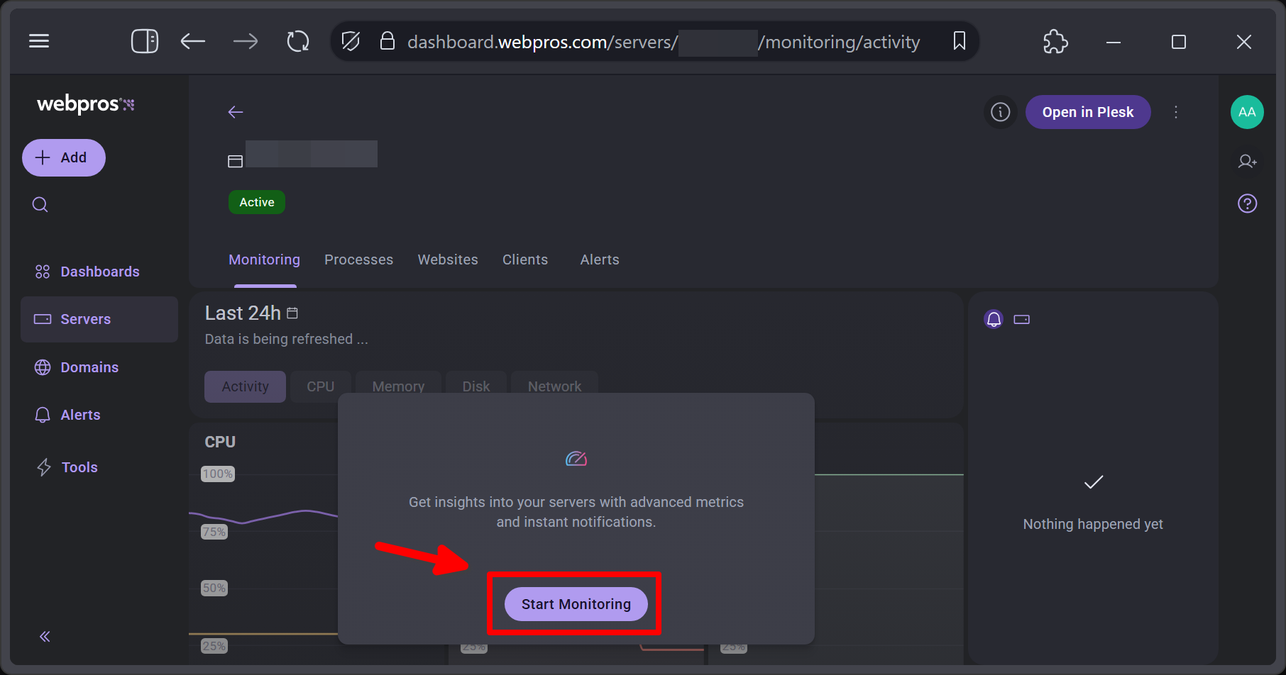Switch to the Monitoring tab
This screenshot has width=1286, height=675.
point(264,260)
